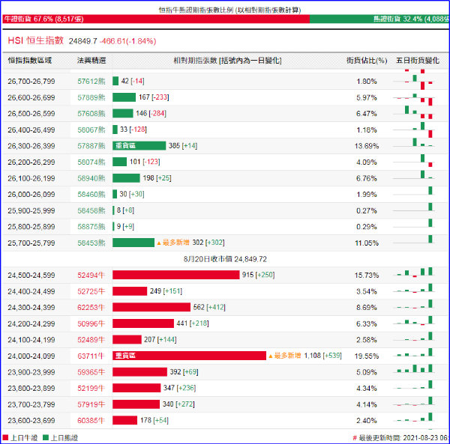The height and width of the screenshot is (444, 450).
Task: Click the green 熊證街貨 32.4% ratio bar
Action: (x=379, y=19)
